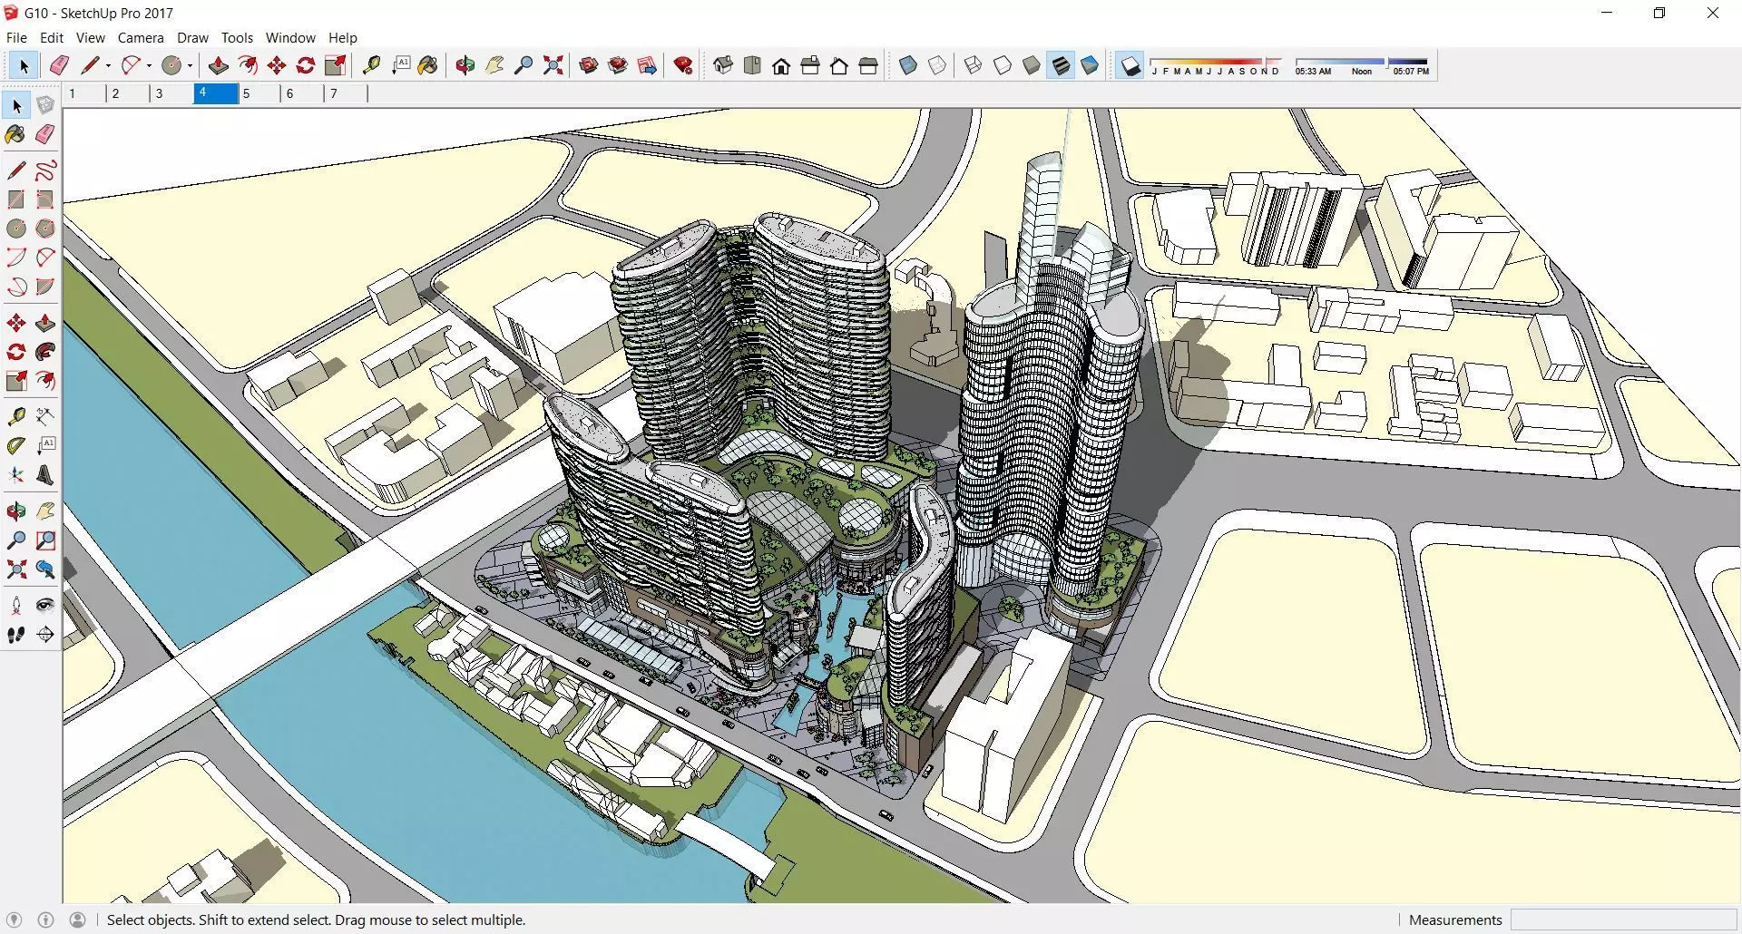Select the Tape Measure tool in top toolbar
This screenshot has width=1742, height=934.
coord(371,65)
